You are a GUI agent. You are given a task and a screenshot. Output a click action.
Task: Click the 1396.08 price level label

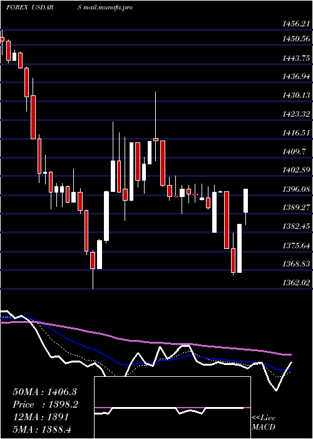click(x=296, y=189)
